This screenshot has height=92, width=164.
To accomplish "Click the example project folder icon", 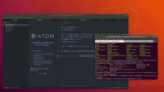I will [5, 23].
